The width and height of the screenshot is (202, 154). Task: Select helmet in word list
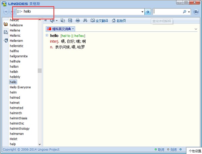(15, 103)
